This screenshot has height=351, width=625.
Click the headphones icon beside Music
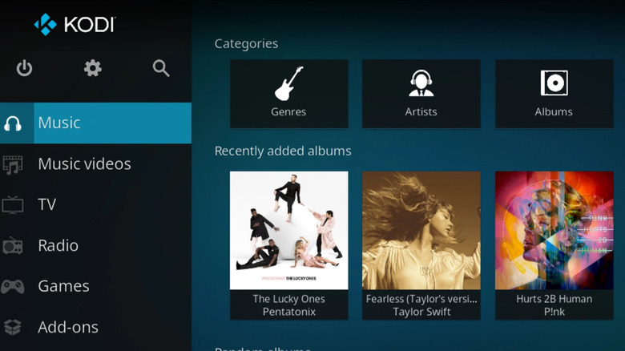(x=14, y=123)
